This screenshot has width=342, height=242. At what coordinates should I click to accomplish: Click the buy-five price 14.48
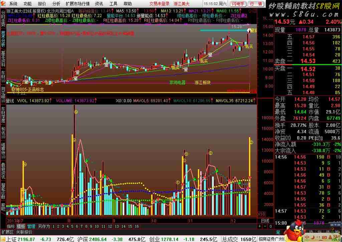308,93
